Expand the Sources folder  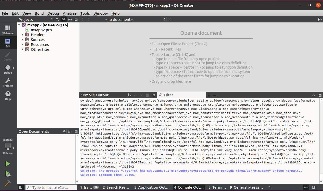23,40
